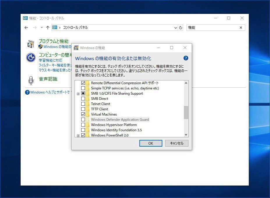Click the Ease of Access Center icon

click(31, 57)
